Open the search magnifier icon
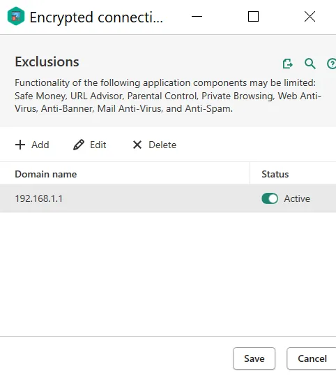 coord(310,64)
